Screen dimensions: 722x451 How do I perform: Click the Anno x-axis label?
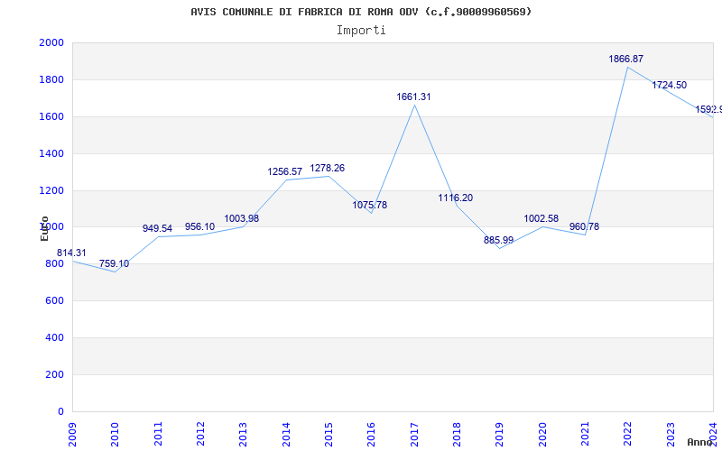click(700, 442)
